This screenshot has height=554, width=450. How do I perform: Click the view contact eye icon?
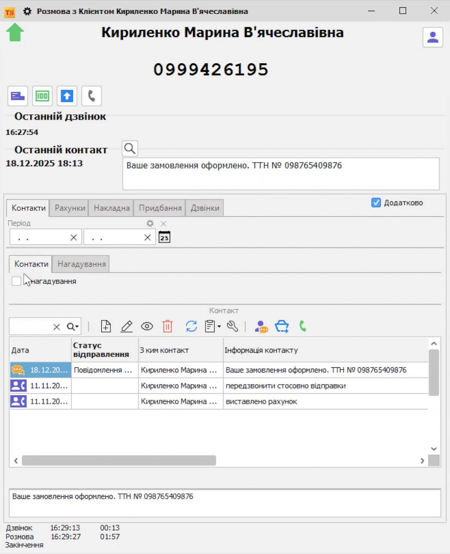coord(147,326)
